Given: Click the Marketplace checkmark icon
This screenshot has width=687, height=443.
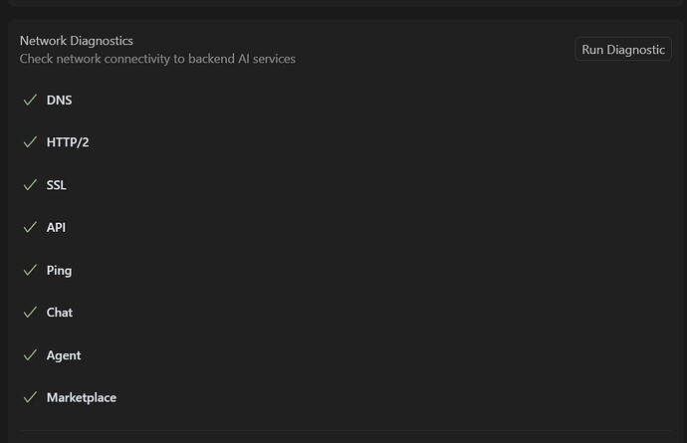Looking at the screenshot, I should pyautogui.click(x=30, y=397).
